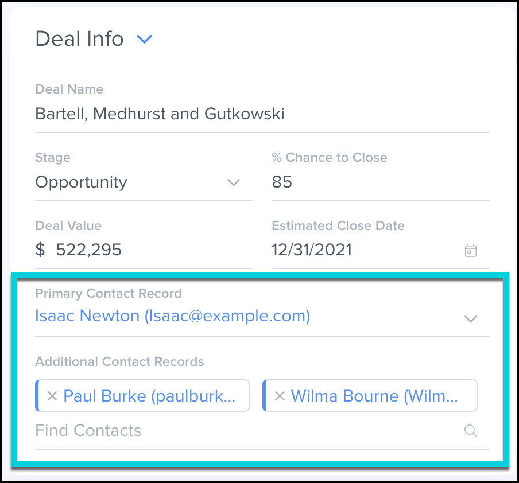Click the Find Contacts magnifier icon
Image resolution: width=519 pixels, height=483 pixels.
[x=471, y=431]
